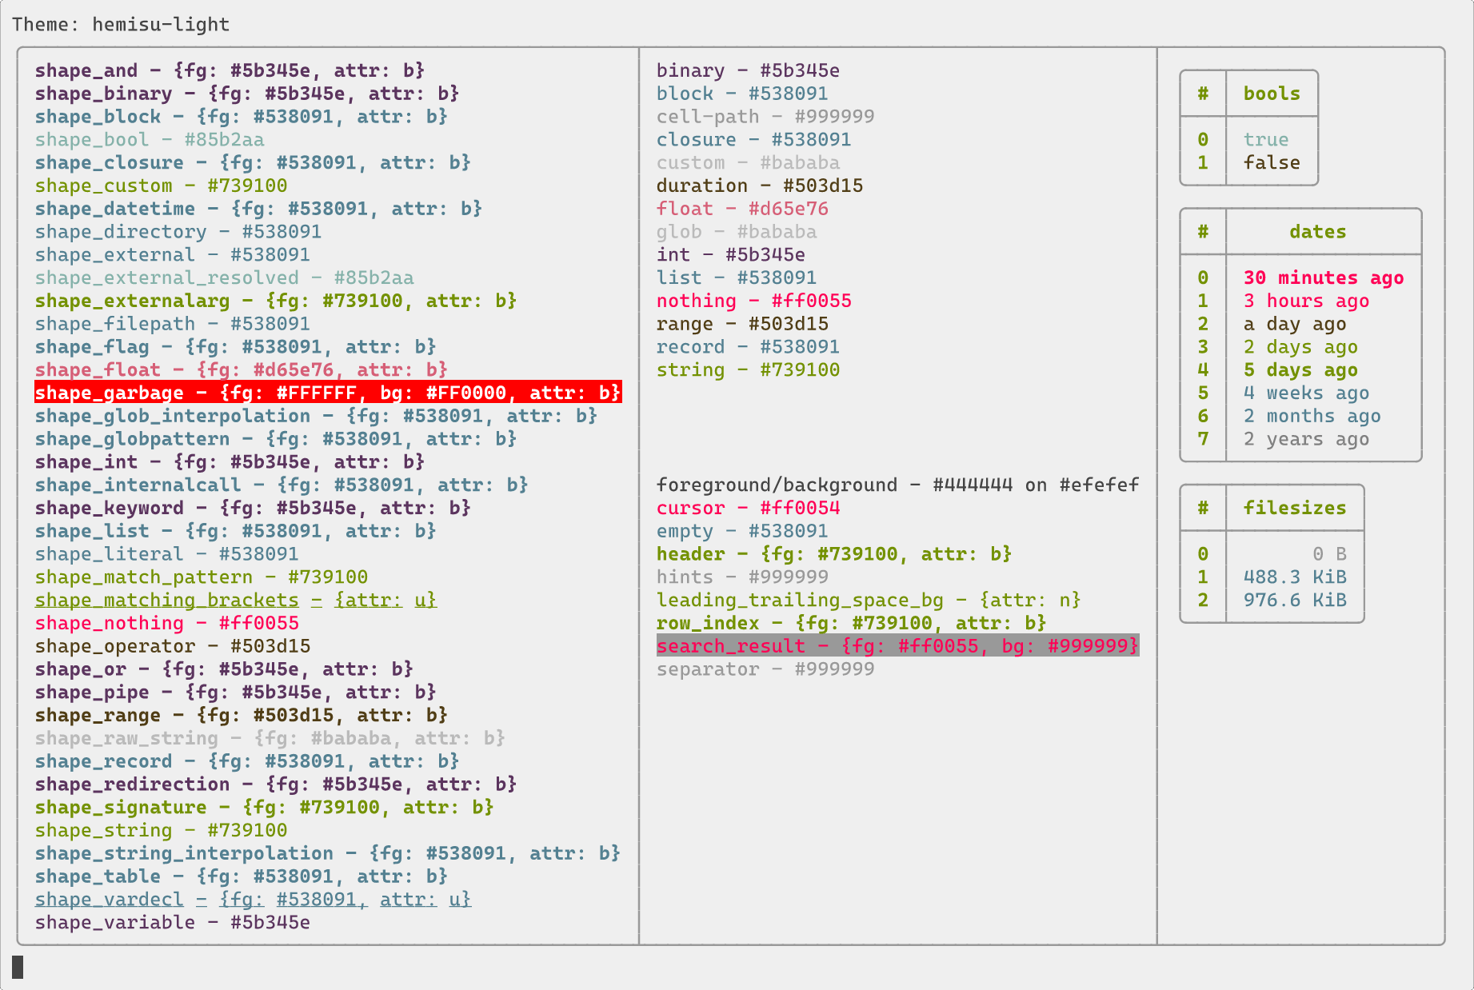This screenshot has width=1474, height=990.
Task: Select the cursor - #ff0054 line
Action: (x=748, y=508)
